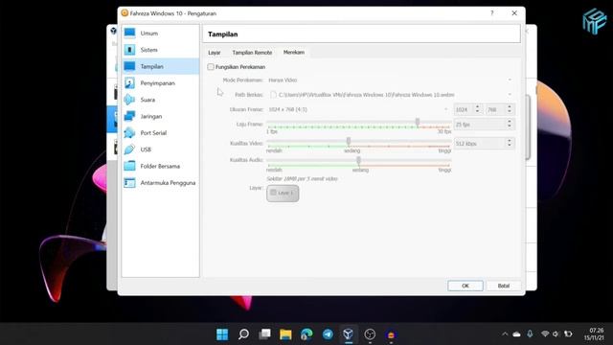613x345 pixels.
Task: Adjust frame height 768 spinner arrows
Action: 510,109
